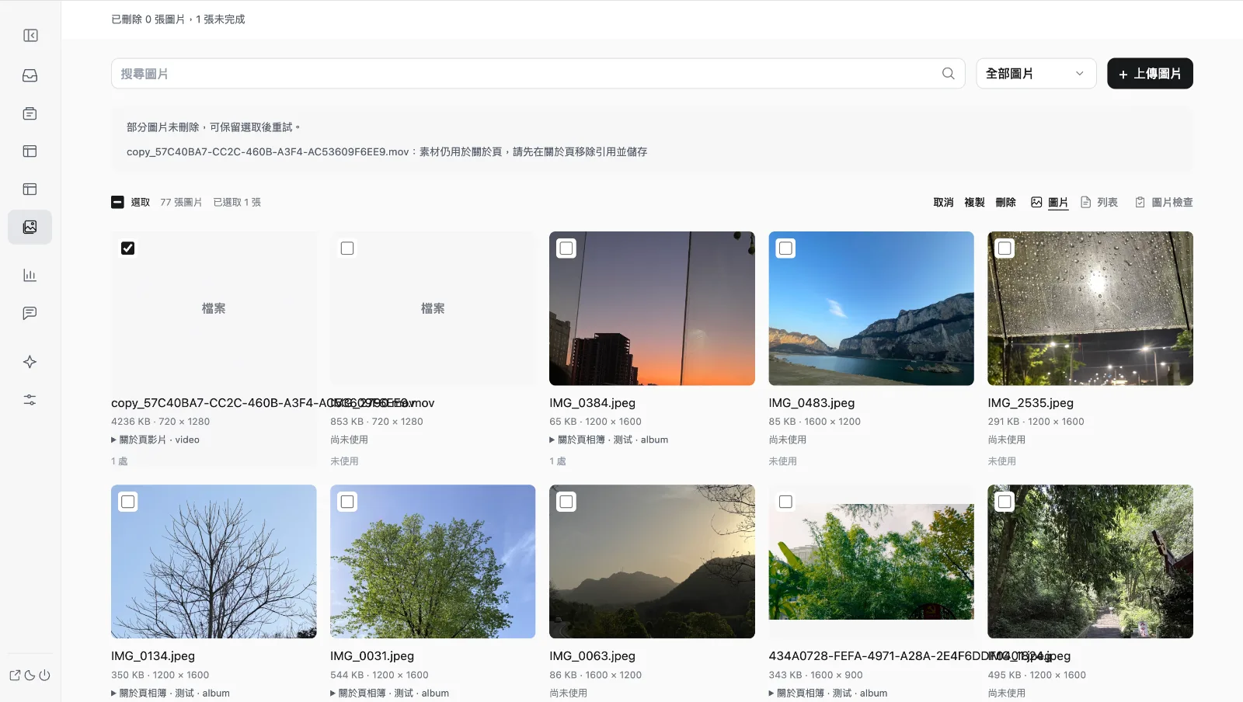
Task: Open the 全部圖片 filter dropdown
Action: 1036,73
